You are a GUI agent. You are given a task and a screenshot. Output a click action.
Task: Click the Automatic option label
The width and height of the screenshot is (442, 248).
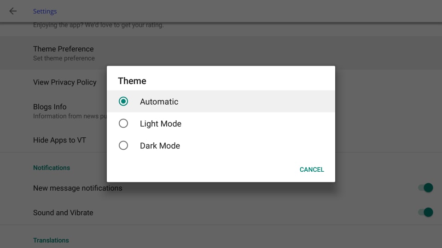[159, 101]
